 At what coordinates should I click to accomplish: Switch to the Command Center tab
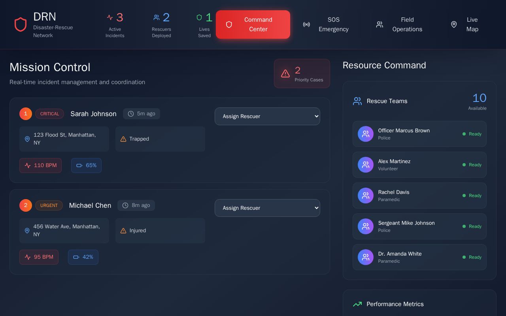pyautogui.click(x=253, y=24)
